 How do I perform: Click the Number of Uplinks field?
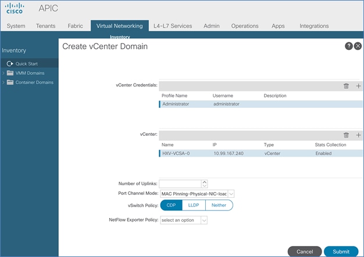tap(180, 184)
